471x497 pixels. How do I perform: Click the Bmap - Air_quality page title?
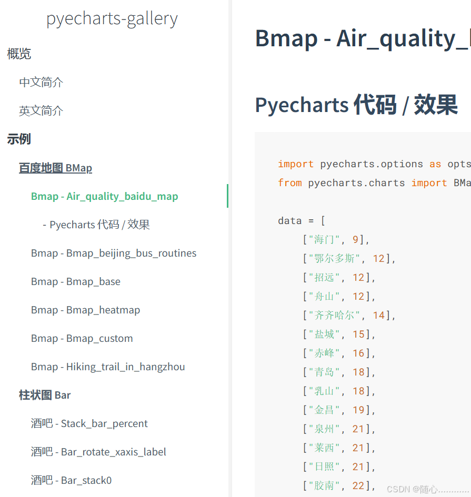tap(363, 39)
